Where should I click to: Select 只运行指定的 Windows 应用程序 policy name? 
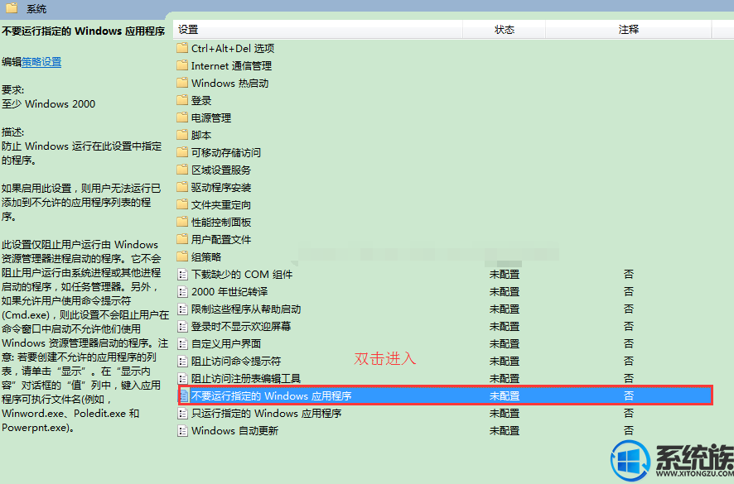267,413
